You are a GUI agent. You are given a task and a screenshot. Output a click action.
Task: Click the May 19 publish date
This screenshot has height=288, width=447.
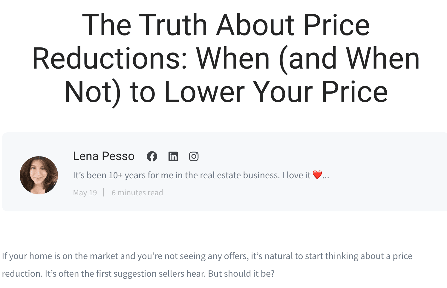[x=85, y=193]
